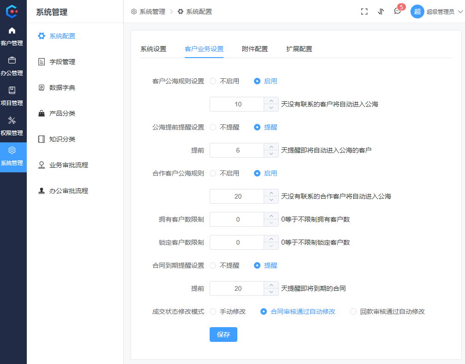Click the 拥有客户数限制 input field

[237, 219]
